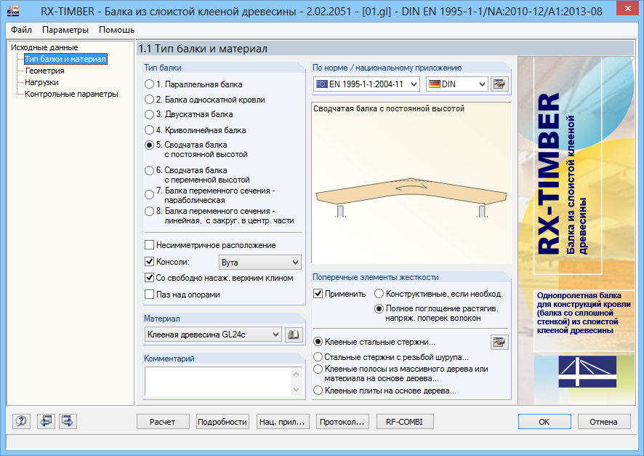
Task: Select 5. Сводчатая балка с постоянной высотой
Action: [x=196, y=150]
